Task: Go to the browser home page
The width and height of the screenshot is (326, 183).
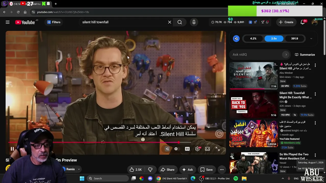Action: [x=25, y=12]
